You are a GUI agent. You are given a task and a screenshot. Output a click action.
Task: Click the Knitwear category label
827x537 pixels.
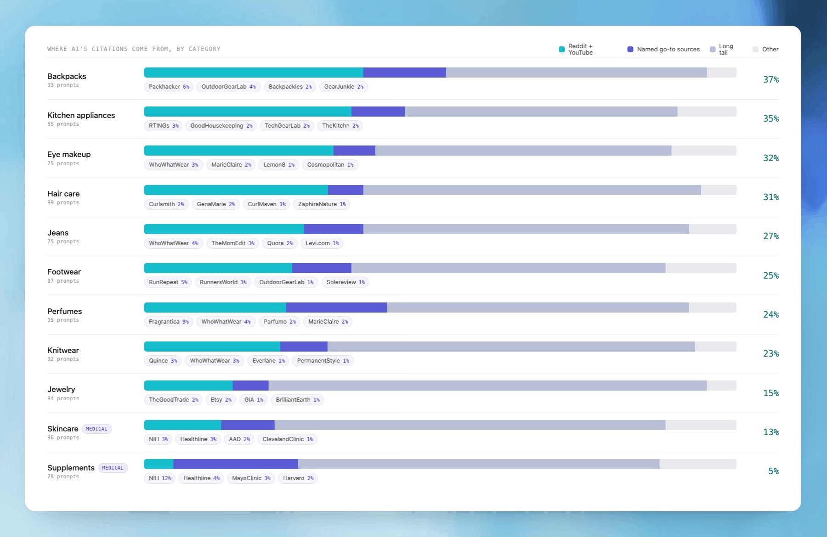pos(63,350)
